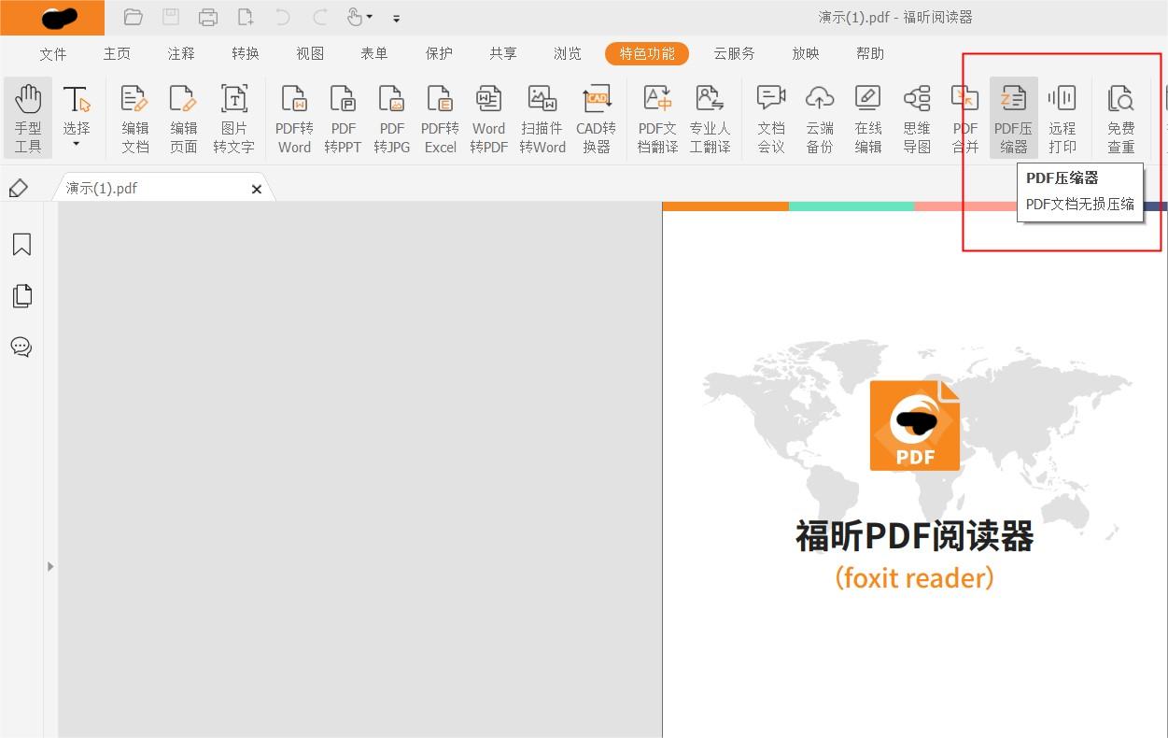Screen dimensions: 1168x738
Task: Open the Bookmarks side panel
Action: tap(21, 245)
